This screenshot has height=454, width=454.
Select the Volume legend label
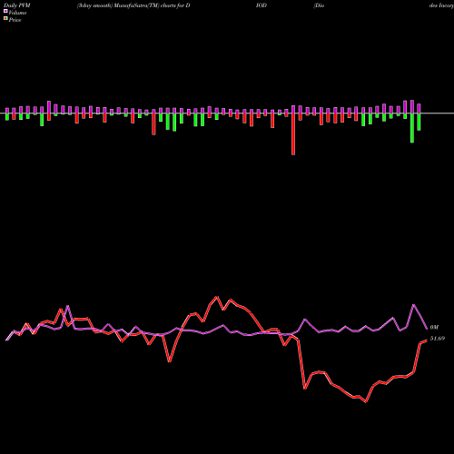pyautogui.click(x=17, y=13)
